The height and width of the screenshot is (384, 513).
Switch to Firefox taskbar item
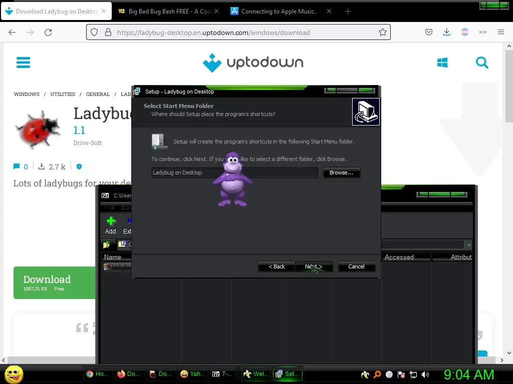(x=130, y=374)
